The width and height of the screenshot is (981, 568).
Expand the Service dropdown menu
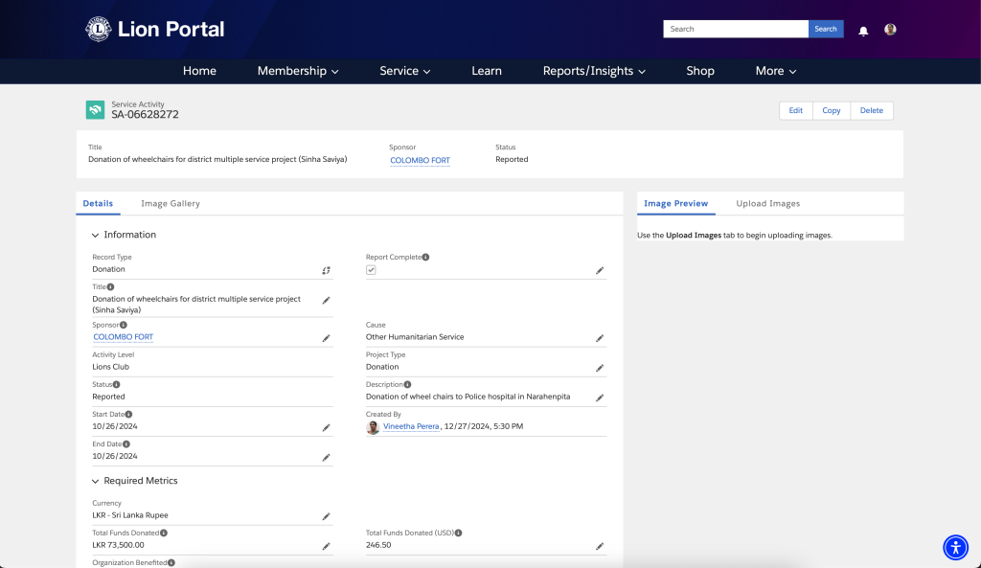click(x=405, y=71)
